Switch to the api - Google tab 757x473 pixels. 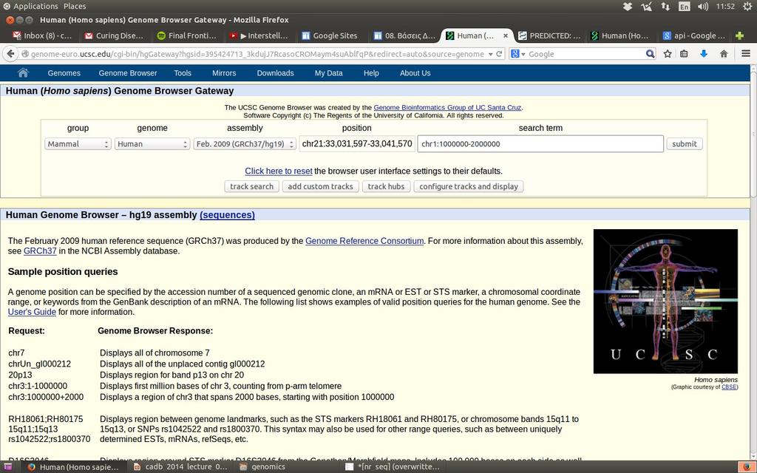694,35
